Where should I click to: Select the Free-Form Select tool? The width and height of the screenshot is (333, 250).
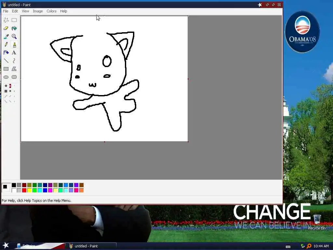click(x=6, y=20)
